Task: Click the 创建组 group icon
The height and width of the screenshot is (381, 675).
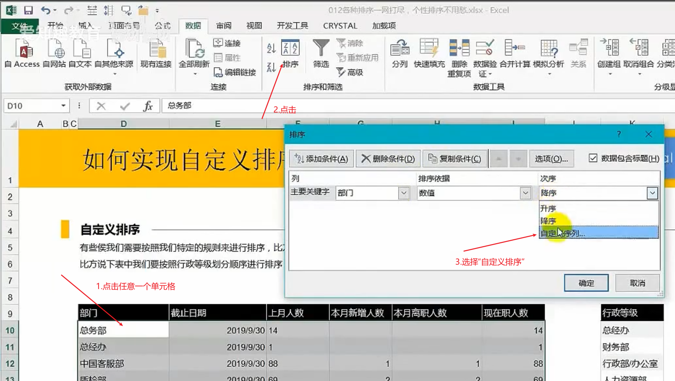Action: pyautogui.click(x=609, y=48)
